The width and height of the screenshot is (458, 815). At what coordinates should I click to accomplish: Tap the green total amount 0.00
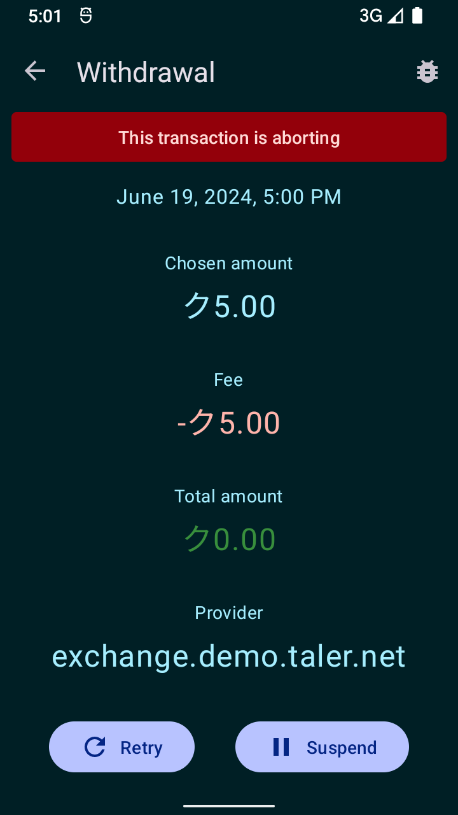pyautogui.click(x=229, y=539)
